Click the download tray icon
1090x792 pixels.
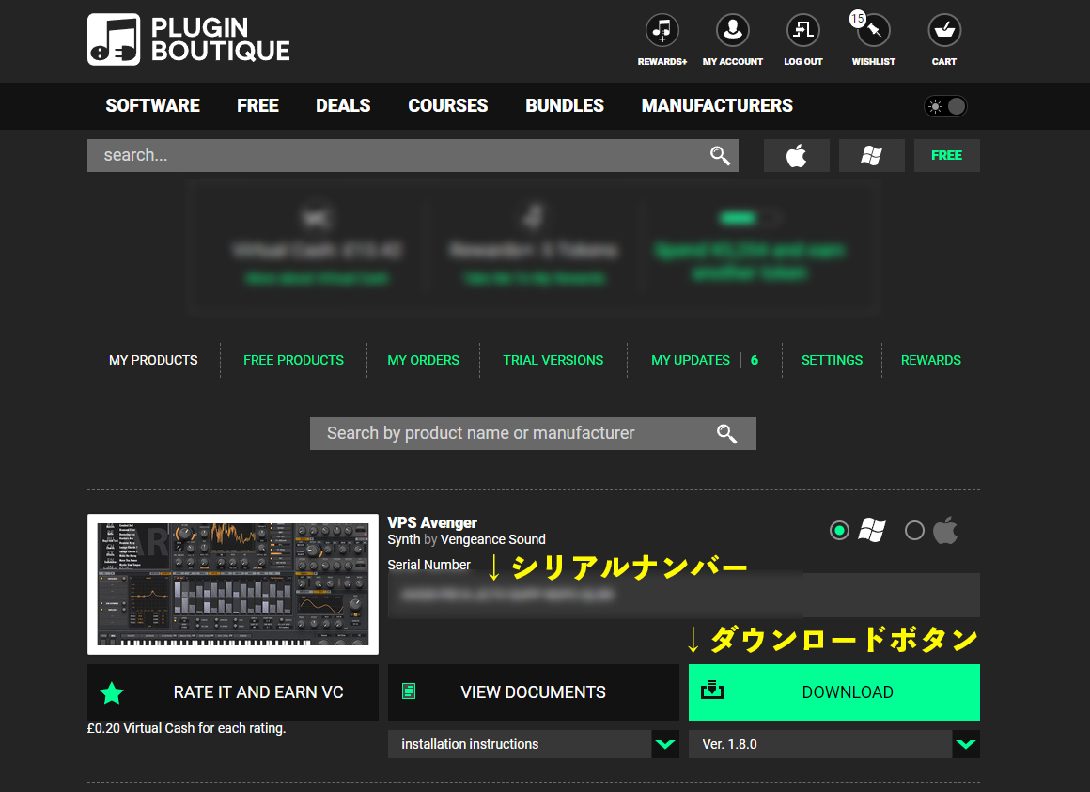(712, 690)
